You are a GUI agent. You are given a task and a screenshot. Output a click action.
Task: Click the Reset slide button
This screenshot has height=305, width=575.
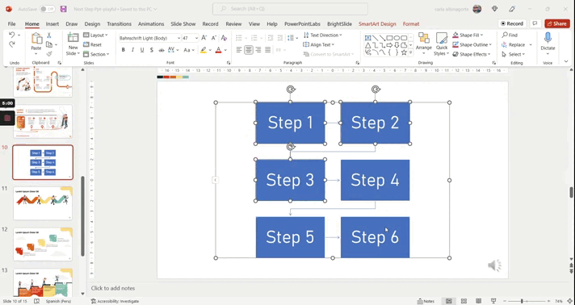coord(92,44)
